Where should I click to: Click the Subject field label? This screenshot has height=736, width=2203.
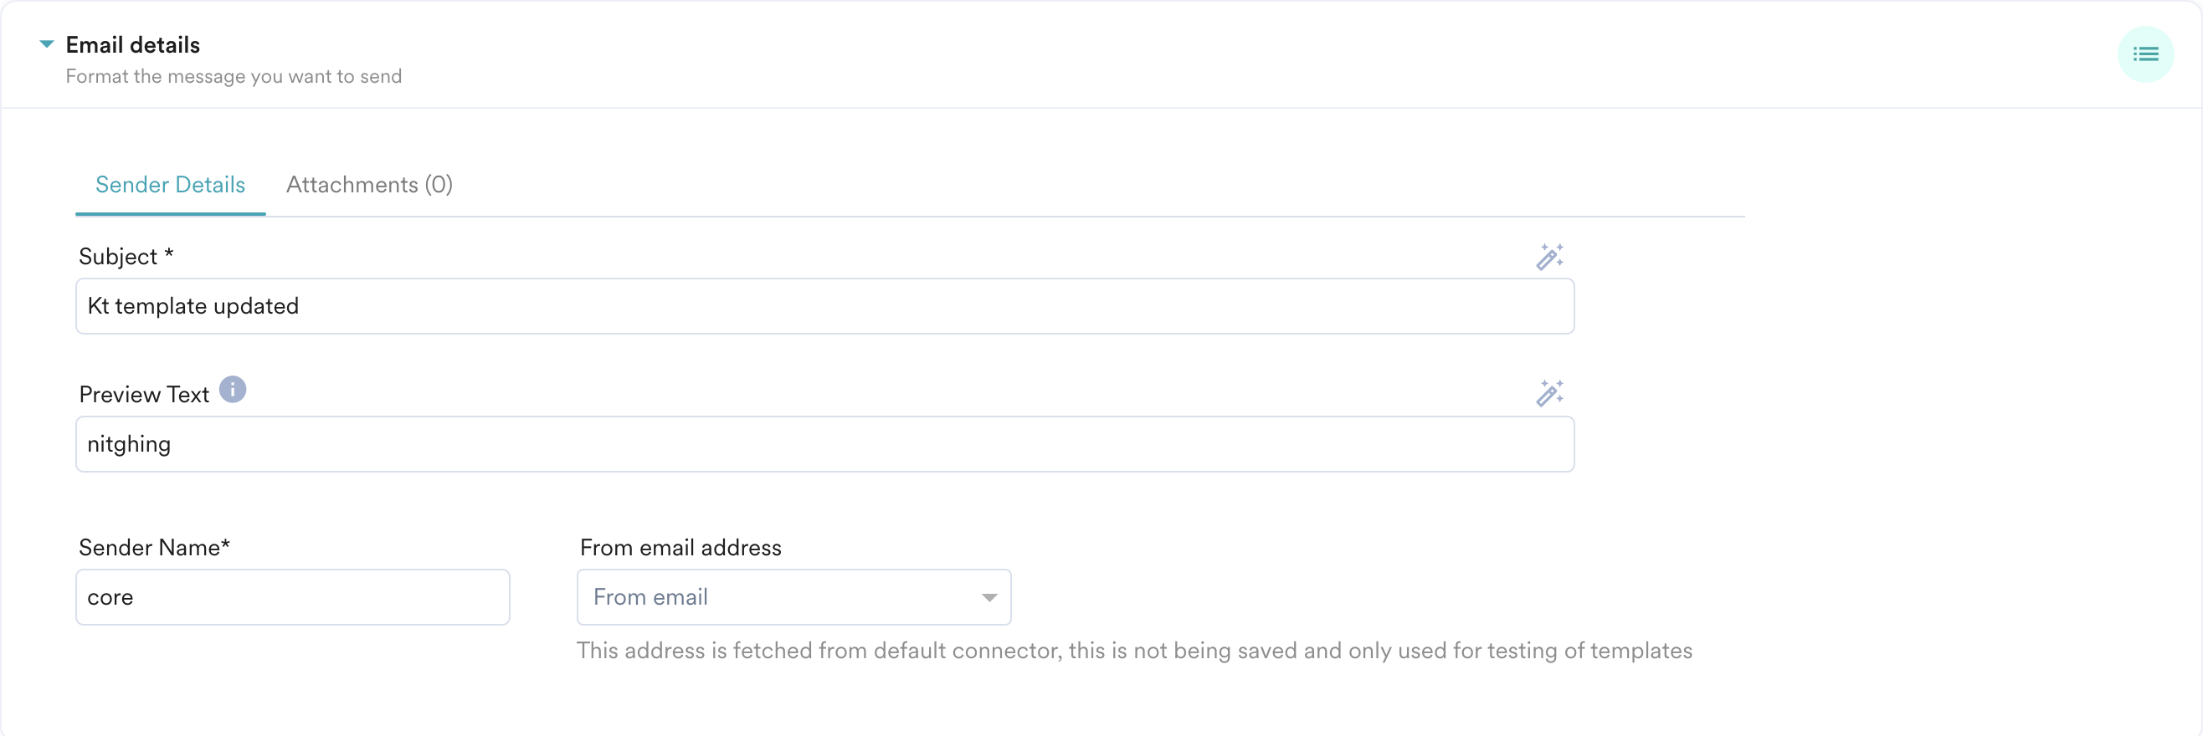126,257
